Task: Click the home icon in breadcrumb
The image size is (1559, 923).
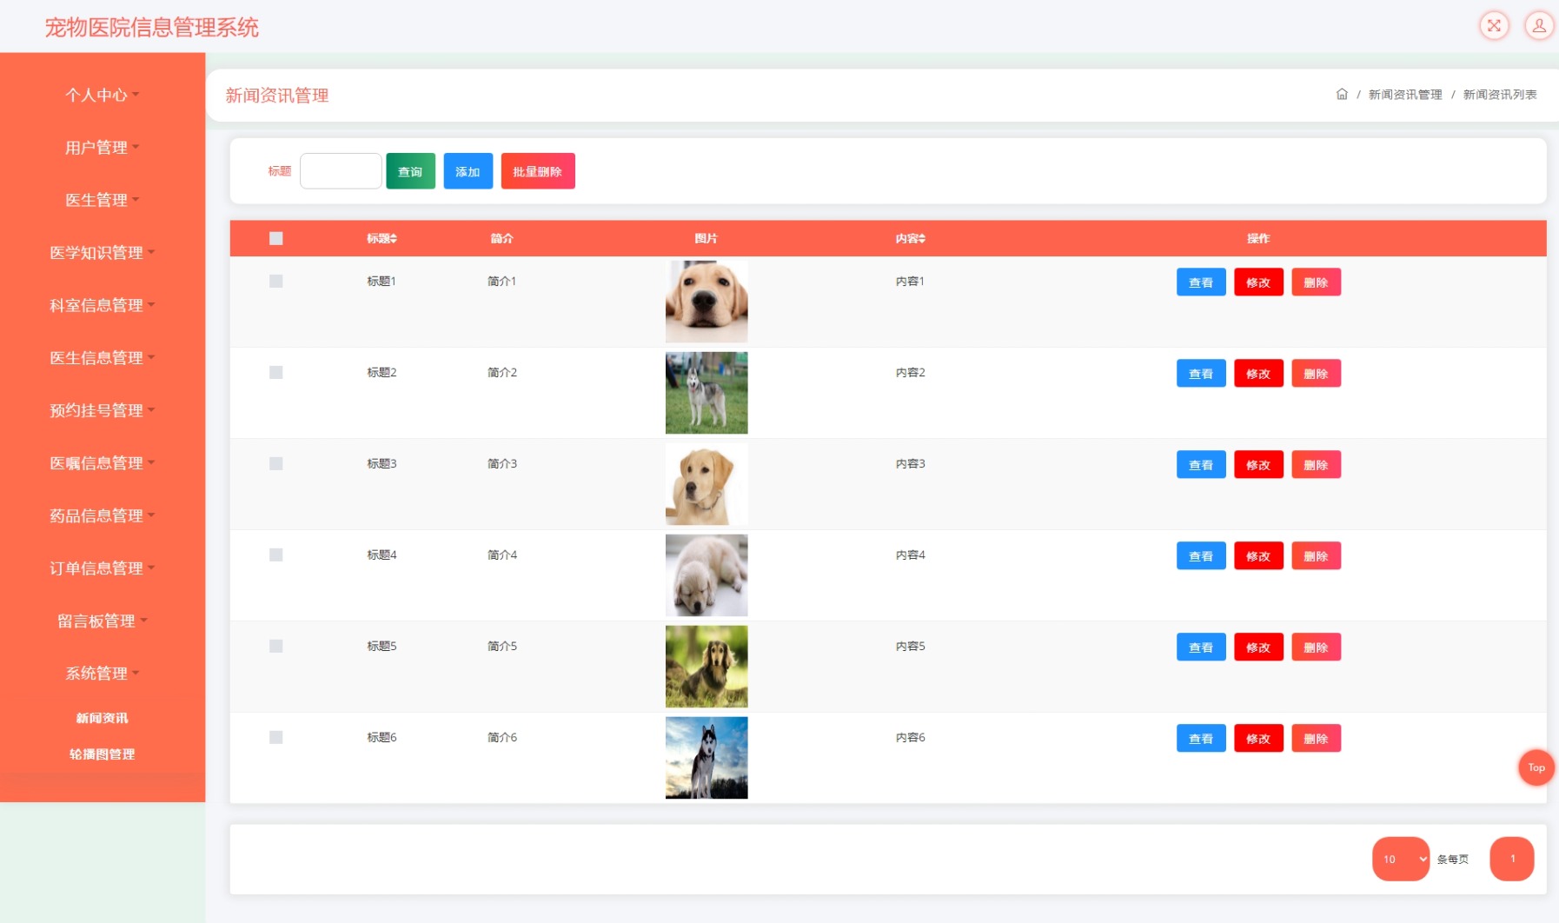Action: [x=1342, y=94]
